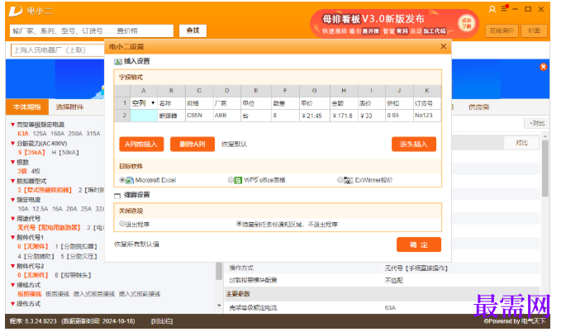Click the 恢复所有默认值 link
Image resolution: width=566 pixels, height=332 pixels.
click(136, 244)
